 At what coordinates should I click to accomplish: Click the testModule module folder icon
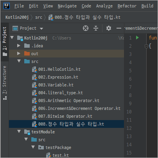(27, 132)
